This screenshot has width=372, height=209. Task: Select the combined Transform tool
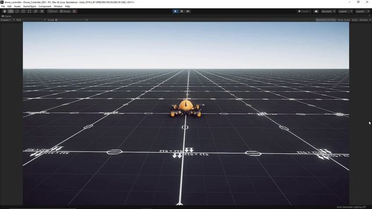[36, 12]
